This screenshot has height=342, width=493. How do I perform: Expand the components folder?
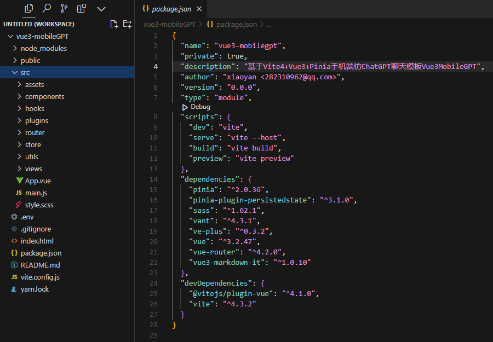[x=44, y=96]
